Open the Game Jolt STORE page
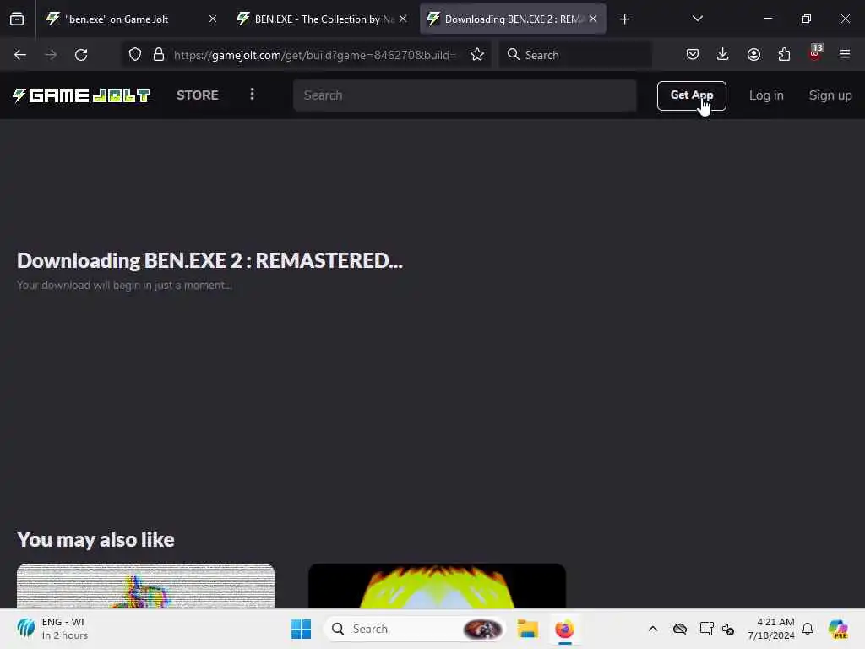Image resolution: width=865 pixels, height=649 pixels. [x=198, y=95]
